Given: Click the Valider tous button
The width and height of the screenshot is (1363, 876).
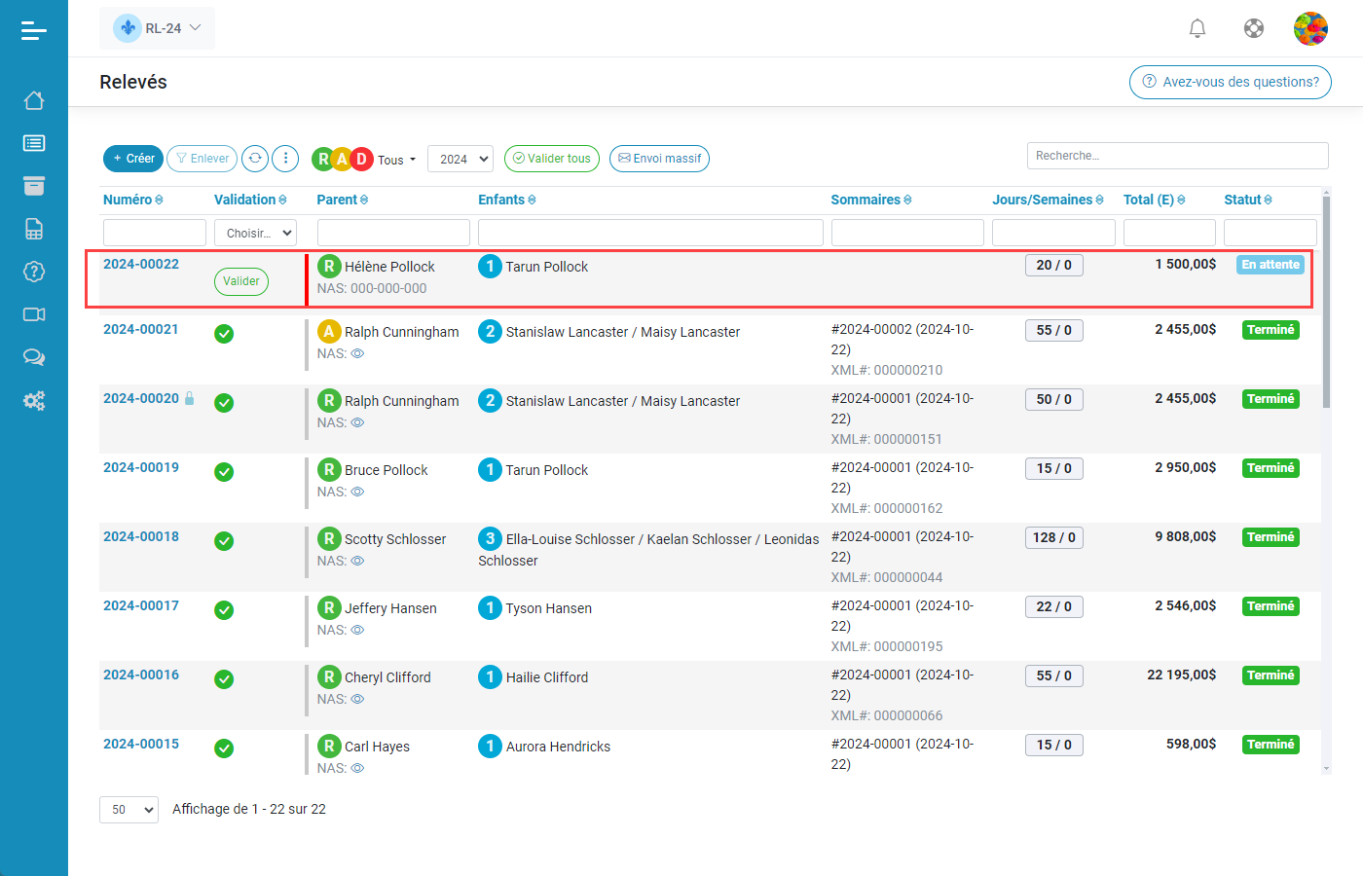Looking at the screenshot, I should [x=551, y=158].
